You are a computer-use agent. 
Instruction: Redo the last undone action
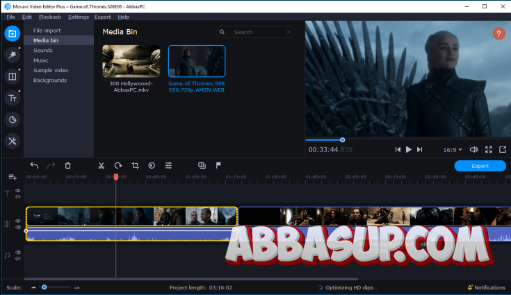coord(51,166)
